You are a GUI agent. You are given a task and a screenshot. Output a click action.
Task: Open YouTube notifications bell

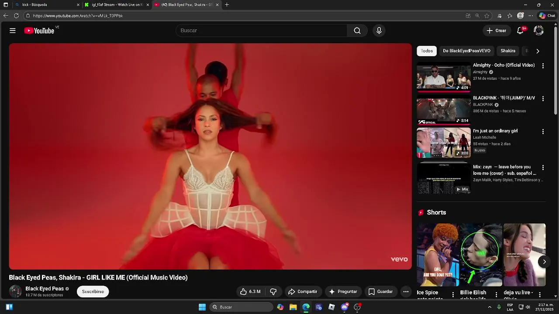(x=521, y=31)
